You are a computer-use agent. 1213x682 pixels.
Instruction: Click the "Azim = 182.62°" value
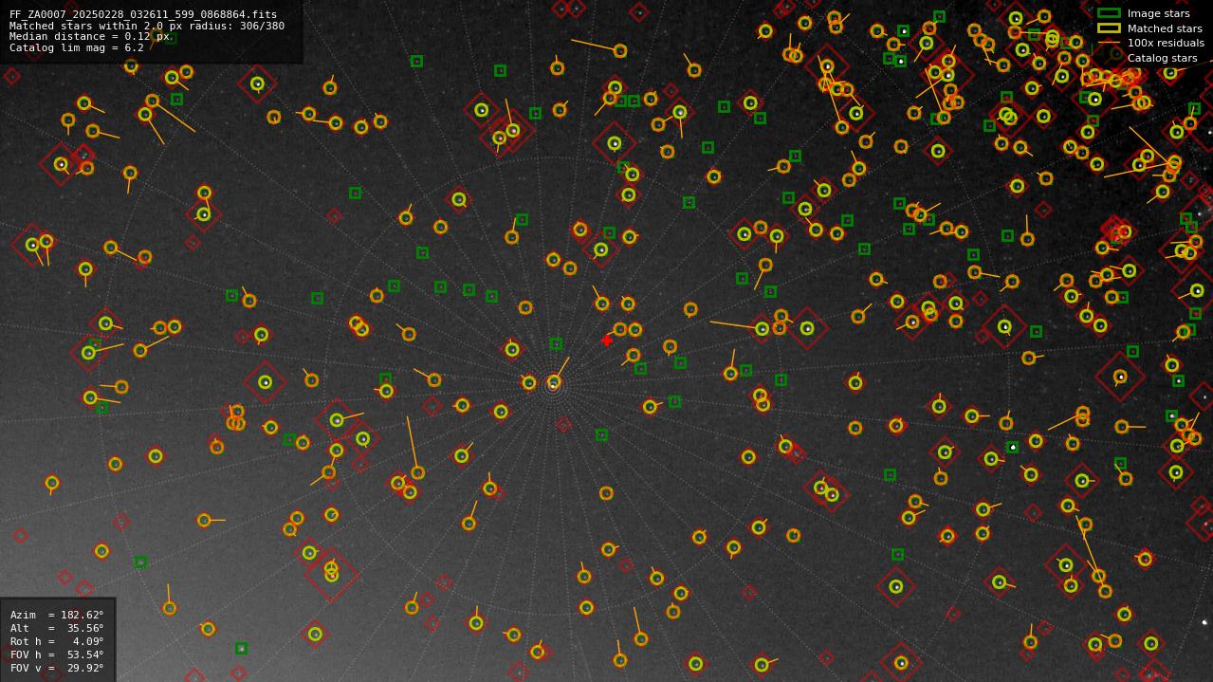pyautogui.click(x=57, y=615)
